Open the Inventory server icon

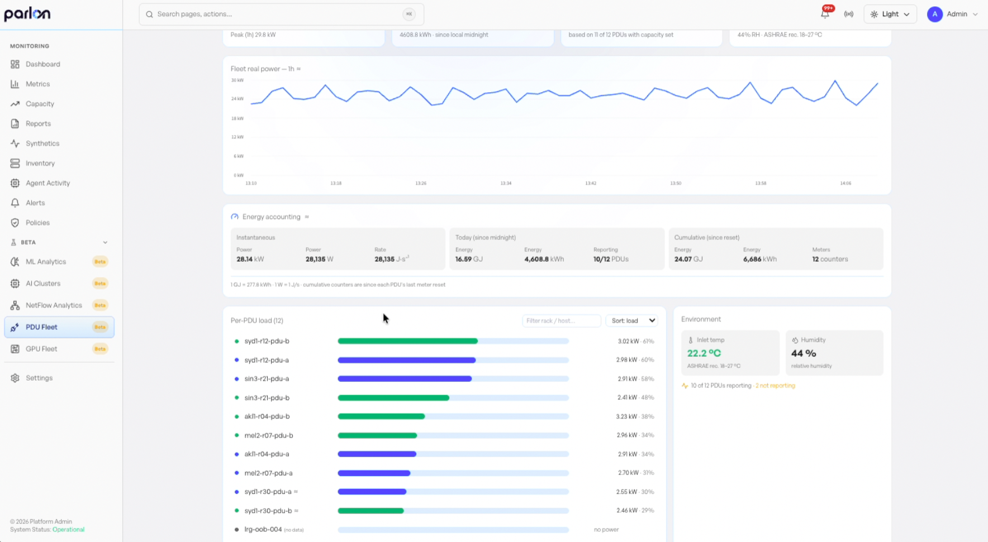15,163
